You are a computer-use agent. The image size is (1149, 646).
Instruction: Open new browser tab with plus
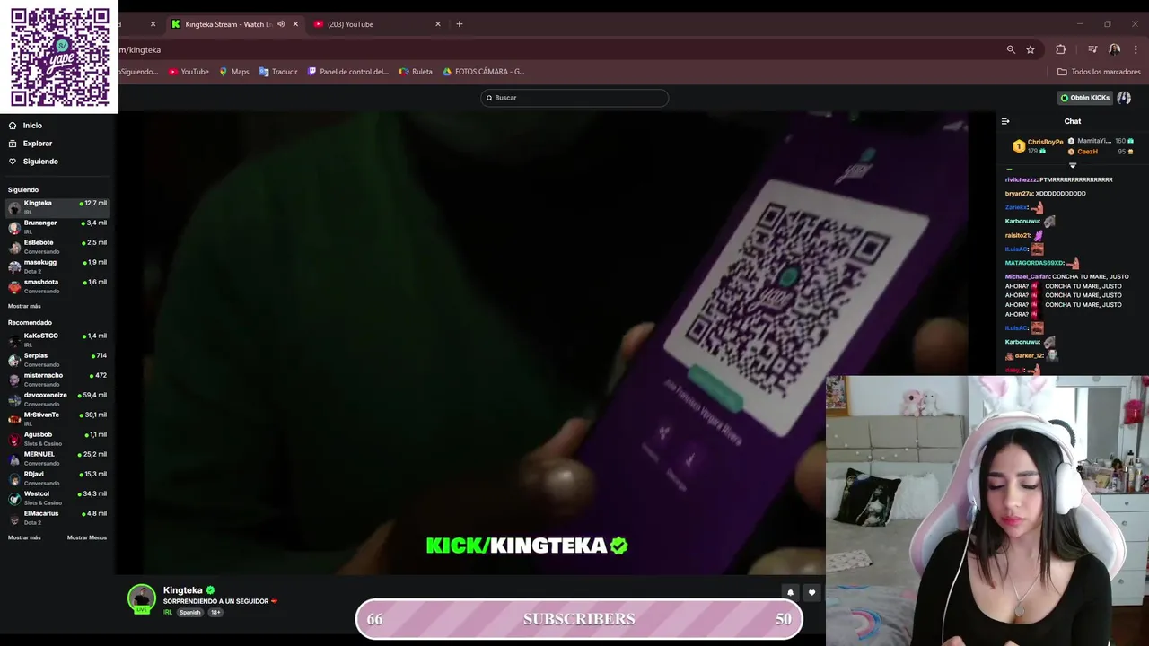click(460, 24)
